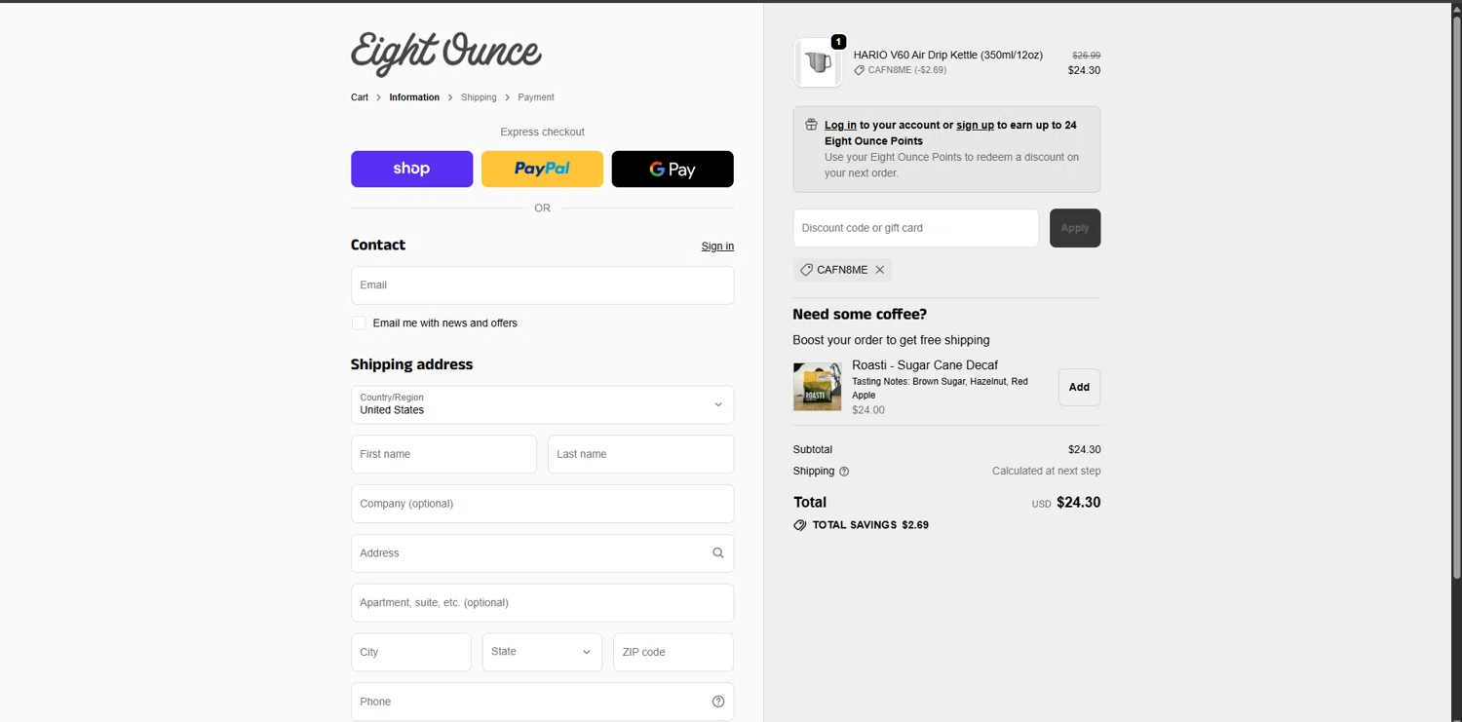Click the CAFN8ME tag icon chip
The image size is (1462, 722).
coord(806,270)
